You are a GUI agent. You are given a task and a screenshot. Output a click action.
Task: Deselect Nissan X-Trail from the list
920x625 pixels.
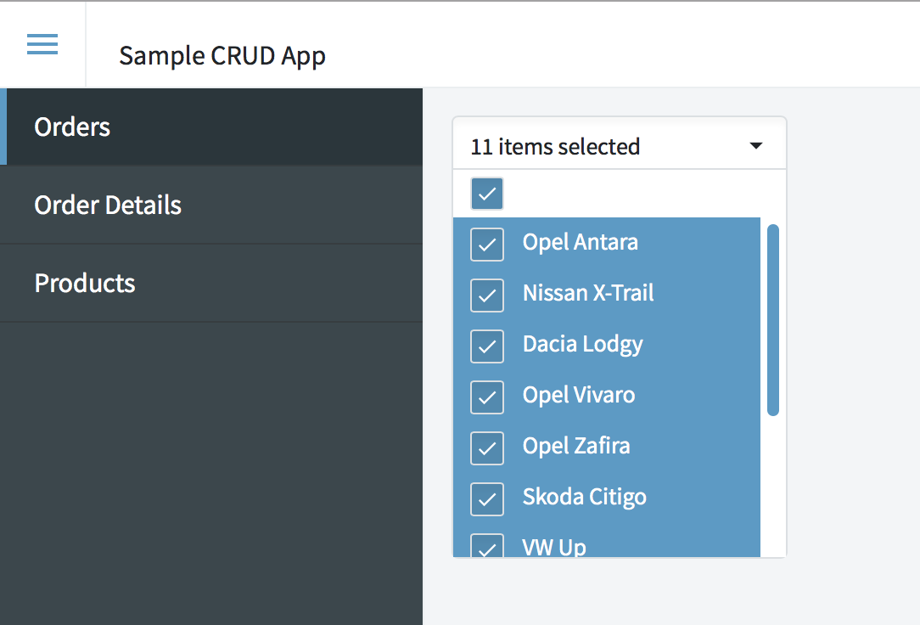click(486, 295)
